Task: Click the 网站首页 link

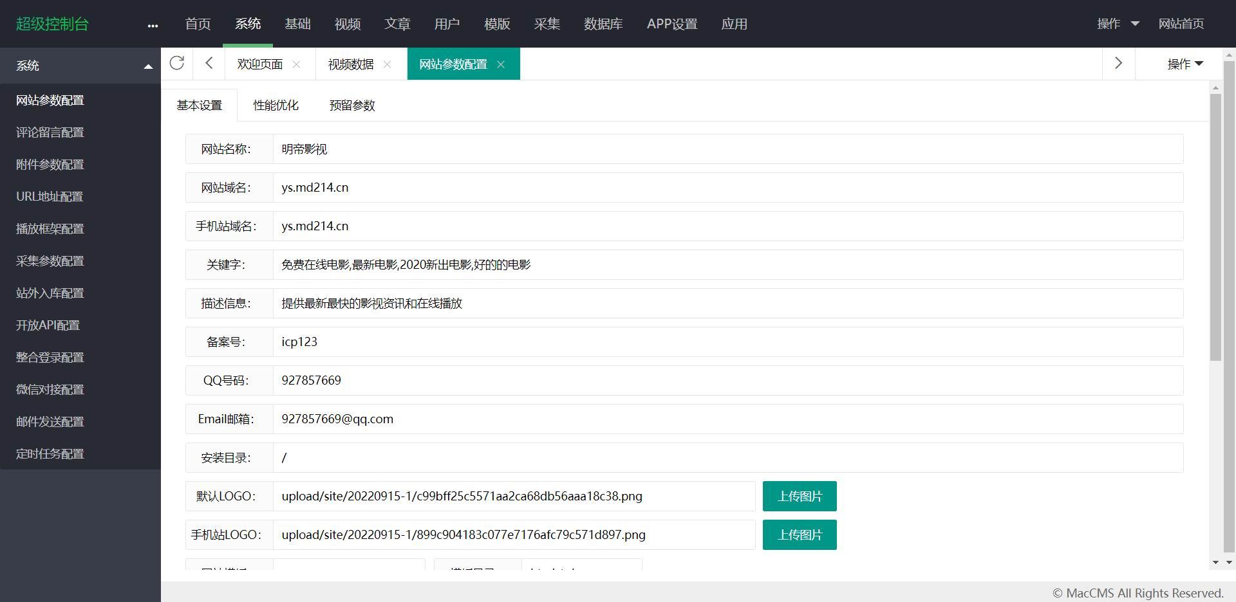Action: click(x=1181, y=24)
